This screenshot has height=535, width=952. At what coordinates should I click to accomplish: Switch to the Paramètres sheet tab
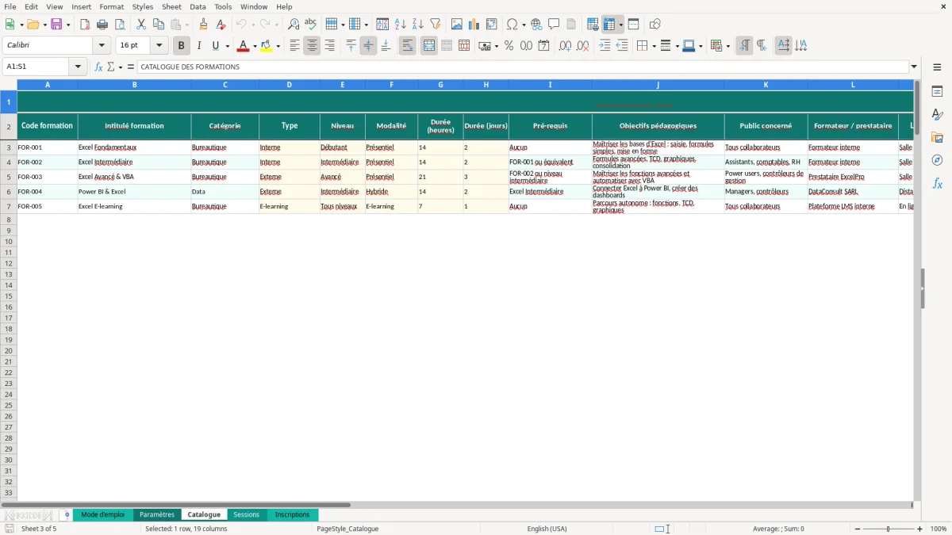pyautogui.click(x=157, y=514)
